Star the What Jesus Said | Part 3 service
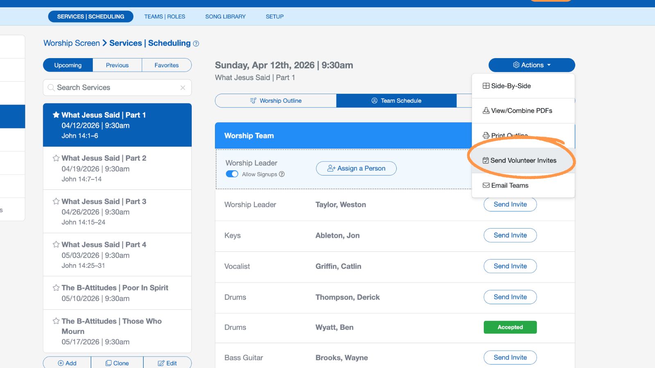 pyautogui.click(x=56, y=201)
